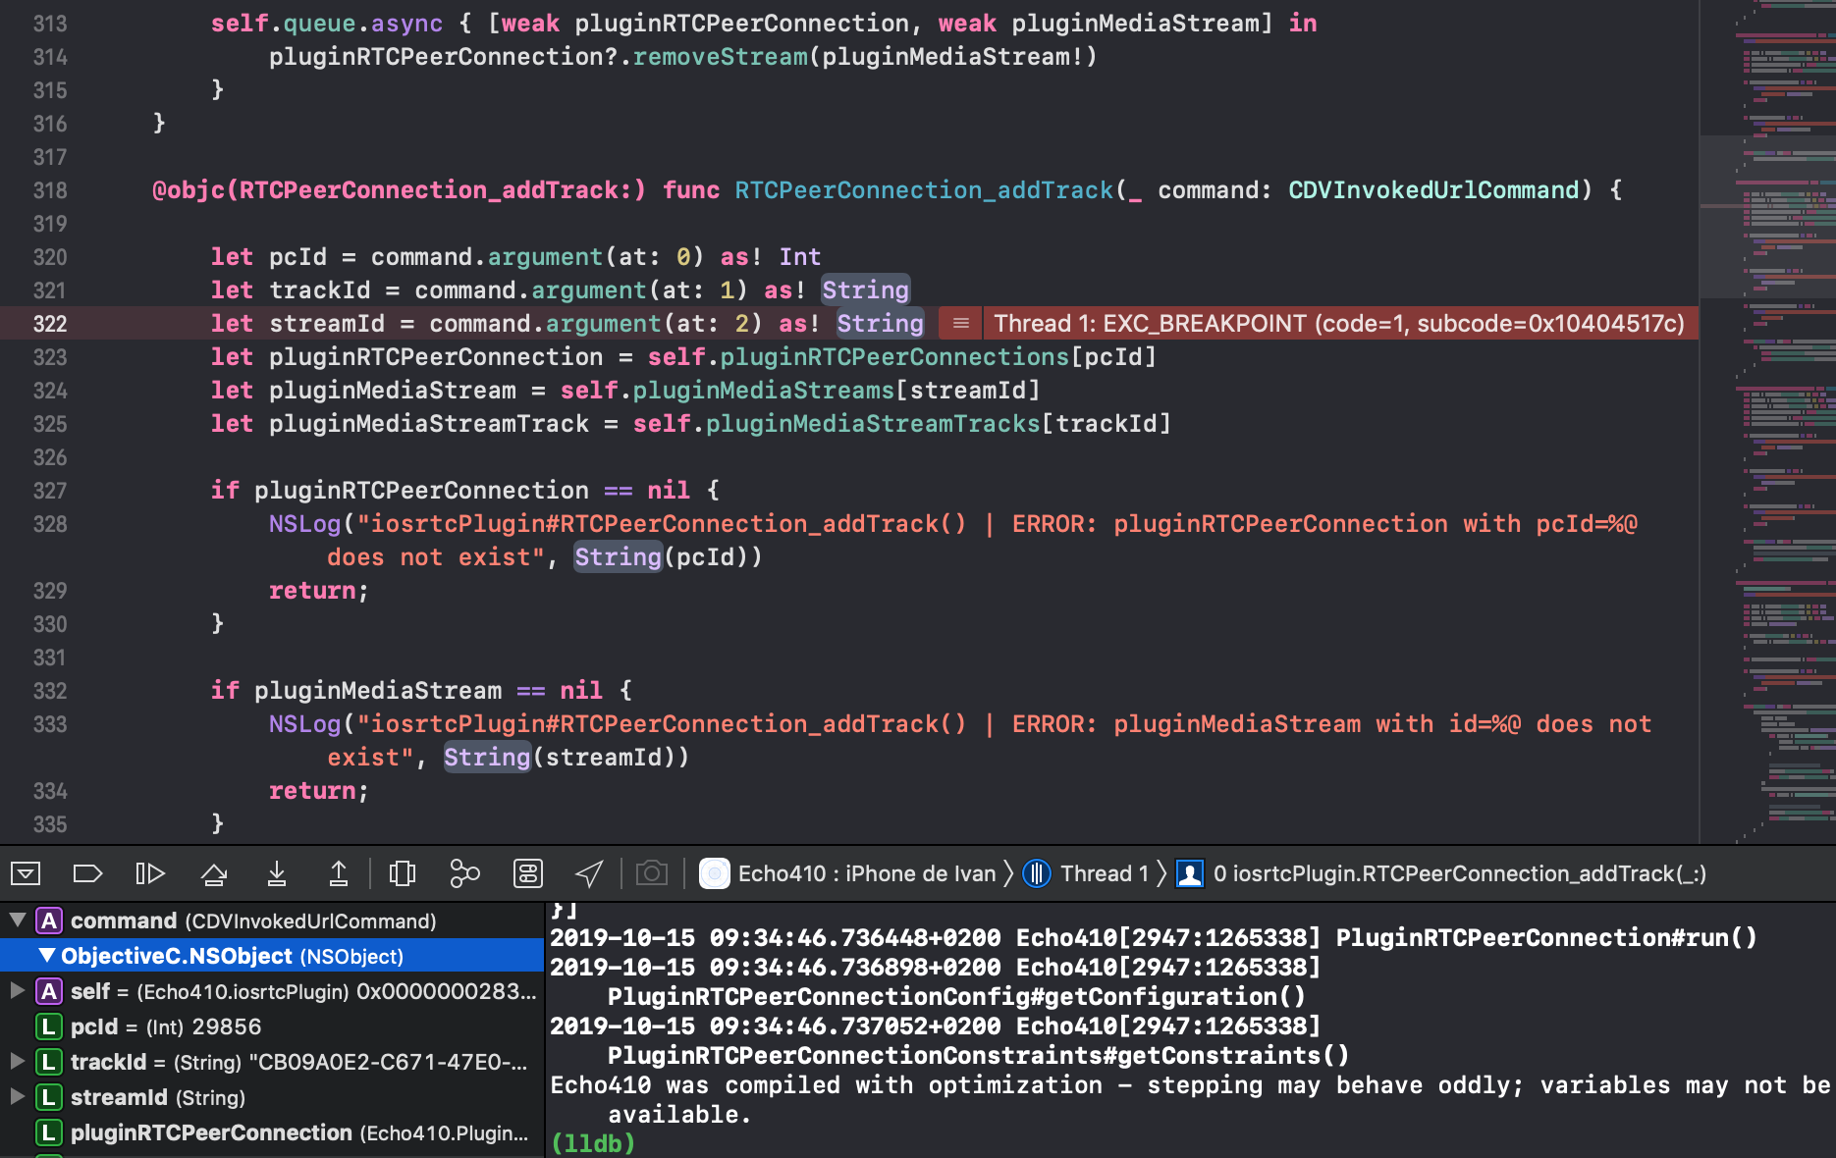The height and width of the screenshot is (1158, 1836).
Task: Click line number 322 gutter
Action: 50,324
